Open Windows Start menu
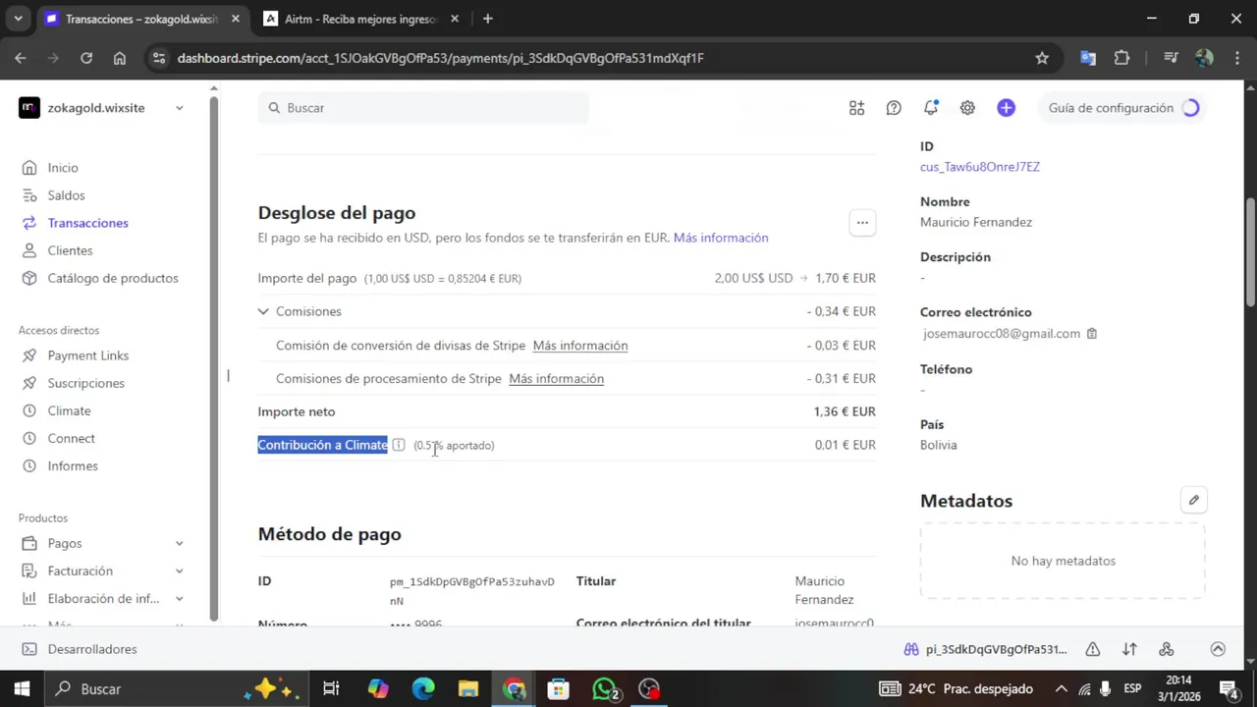Viewport: 1257px width, 707px height. pos(22,689)
